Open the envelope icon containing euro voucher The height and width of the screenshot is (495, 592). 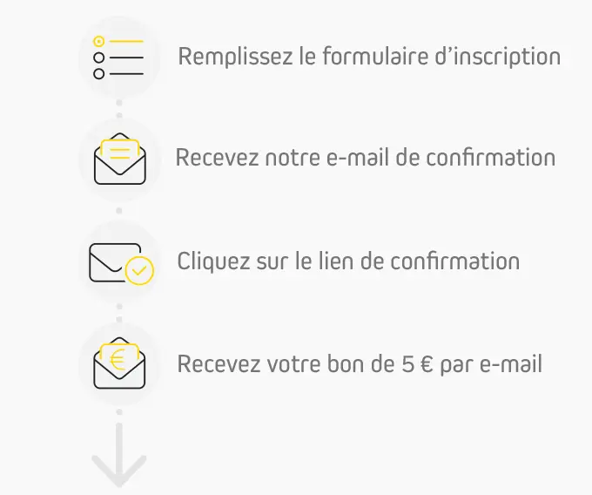click(x=119, y=363)
